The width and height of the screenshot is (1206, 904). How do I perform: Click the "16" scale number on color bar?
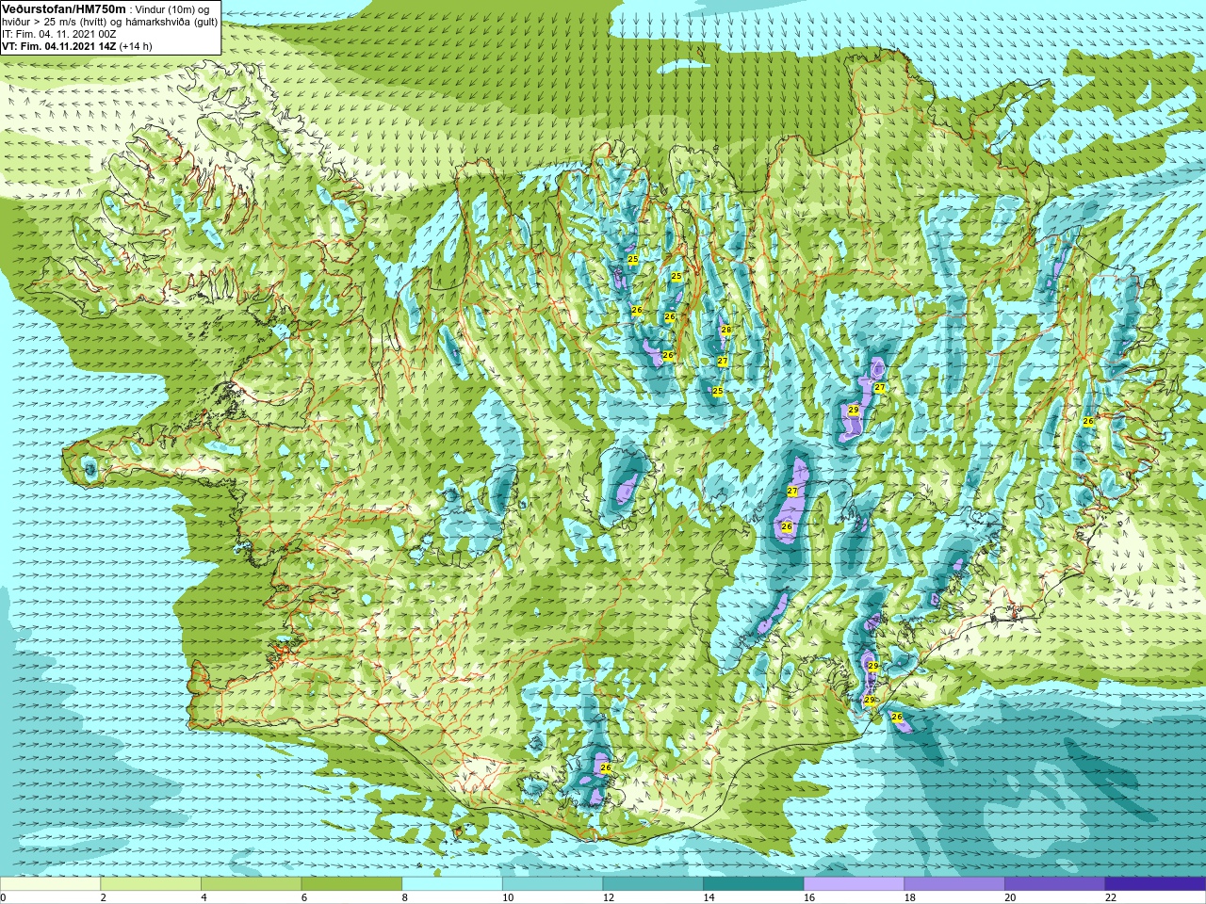809,897
